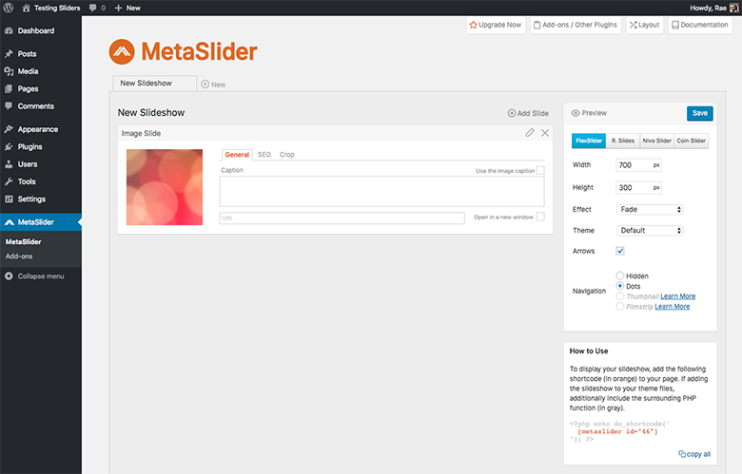The height and width of the screenshot is (474, 742).
Task: Open the WordPress logo menu
Action: pyautogui.click(x=8, y=8)
